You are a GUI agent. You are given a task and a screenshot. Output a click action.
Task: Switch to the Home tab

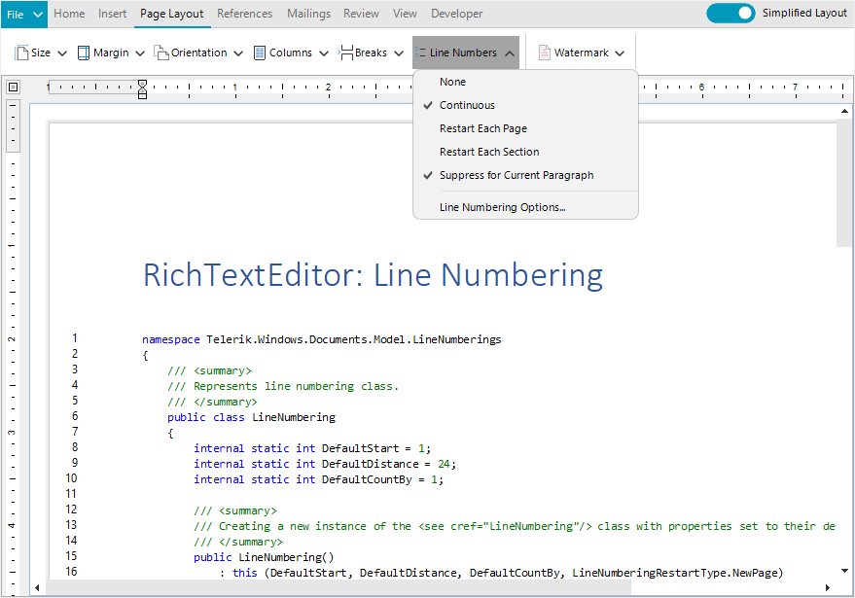tap(69, 14)
